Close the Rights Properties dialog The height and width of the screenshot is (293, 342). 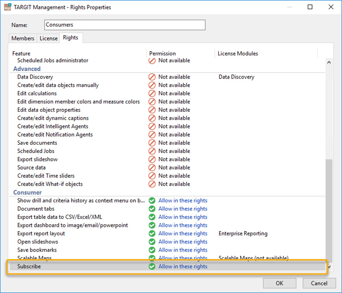331,7
